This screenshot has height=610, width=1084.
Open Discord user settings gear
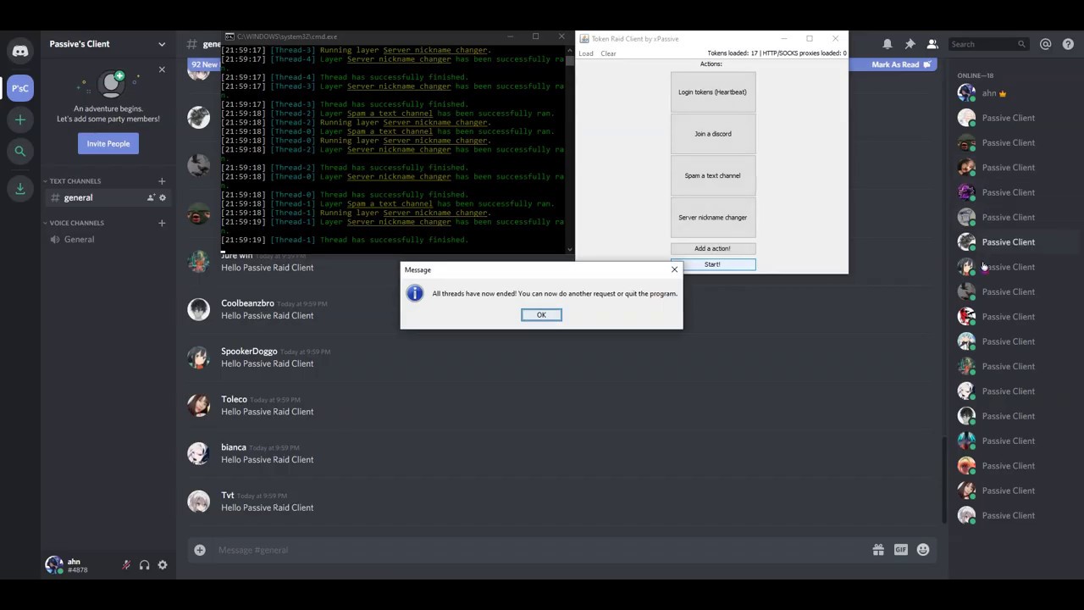(163, 565)
